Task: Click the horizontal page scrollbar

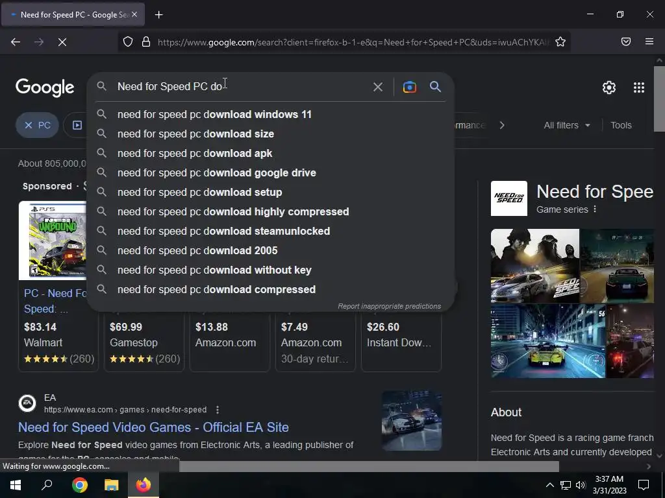Action: [x=369, y=466]
